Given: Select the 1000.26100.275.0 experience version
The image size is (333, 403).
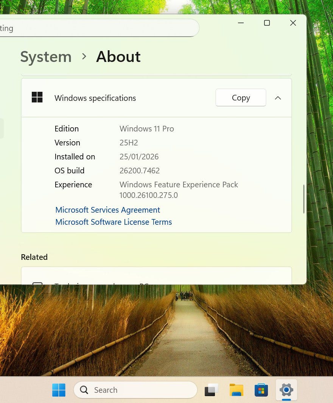Looking at the screenshot, I should [x=149, y=195].
